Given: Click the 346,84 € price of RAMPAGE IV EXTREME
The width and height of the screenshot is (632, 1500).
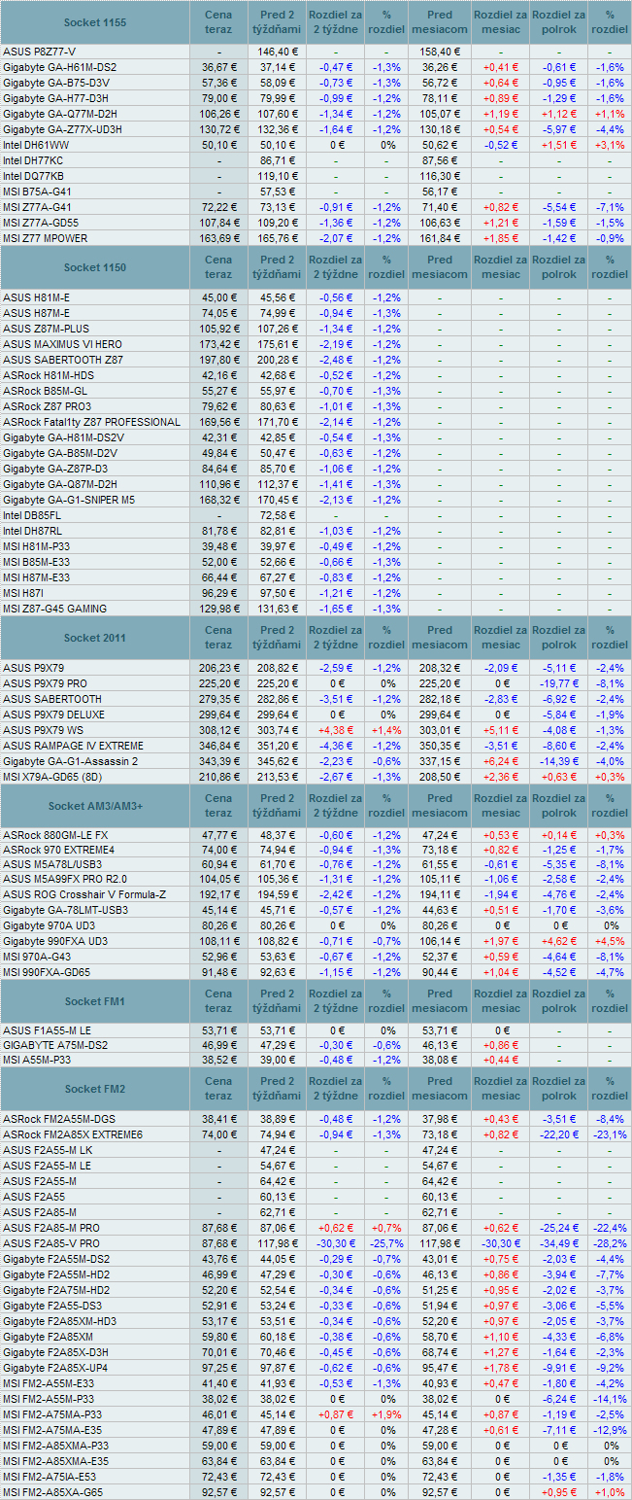Looking at the screenshot, I should pyautogui.click(x=218, y=746).
